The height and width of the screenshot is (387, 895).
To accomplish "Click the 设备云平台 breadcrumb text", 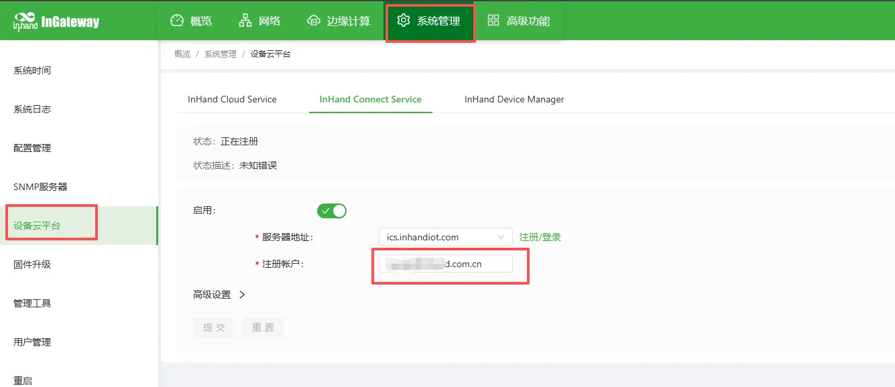I will 271,54.
